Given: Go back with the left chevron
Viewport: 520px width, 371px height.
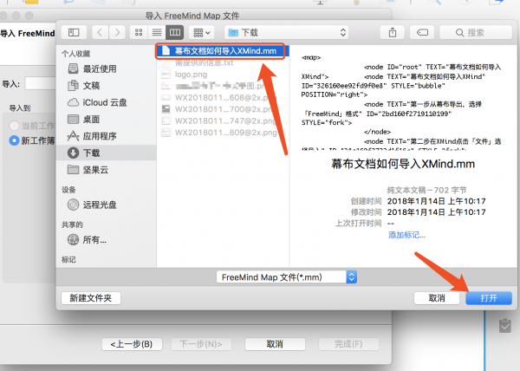Looking at the screenshot, I should point(100,32).
